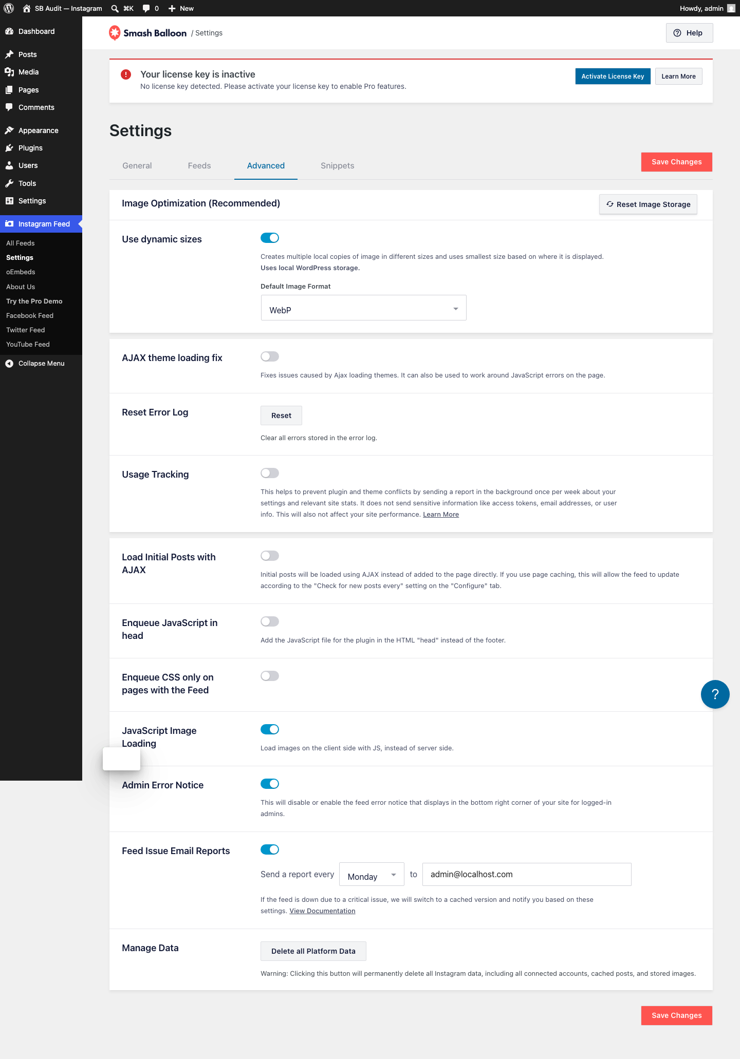Screen dimensions: 740x1059
Task: Click the top Save Changes button
Action: 676,162
